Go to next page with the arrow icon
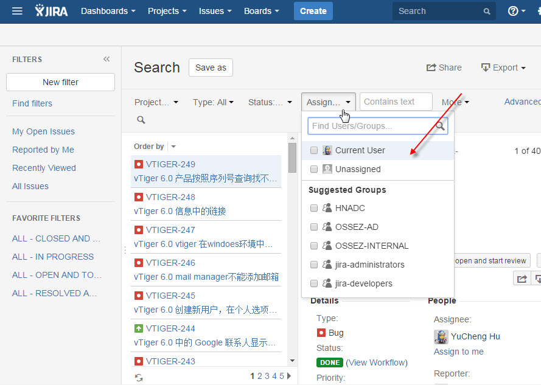Image resolution: width=541 pixels, height=385 pixels. pos(289,376)
